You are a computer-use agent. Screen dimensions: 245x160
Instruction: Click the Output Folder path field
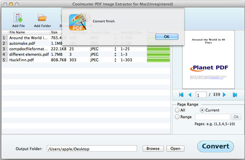tap(92, 149)
